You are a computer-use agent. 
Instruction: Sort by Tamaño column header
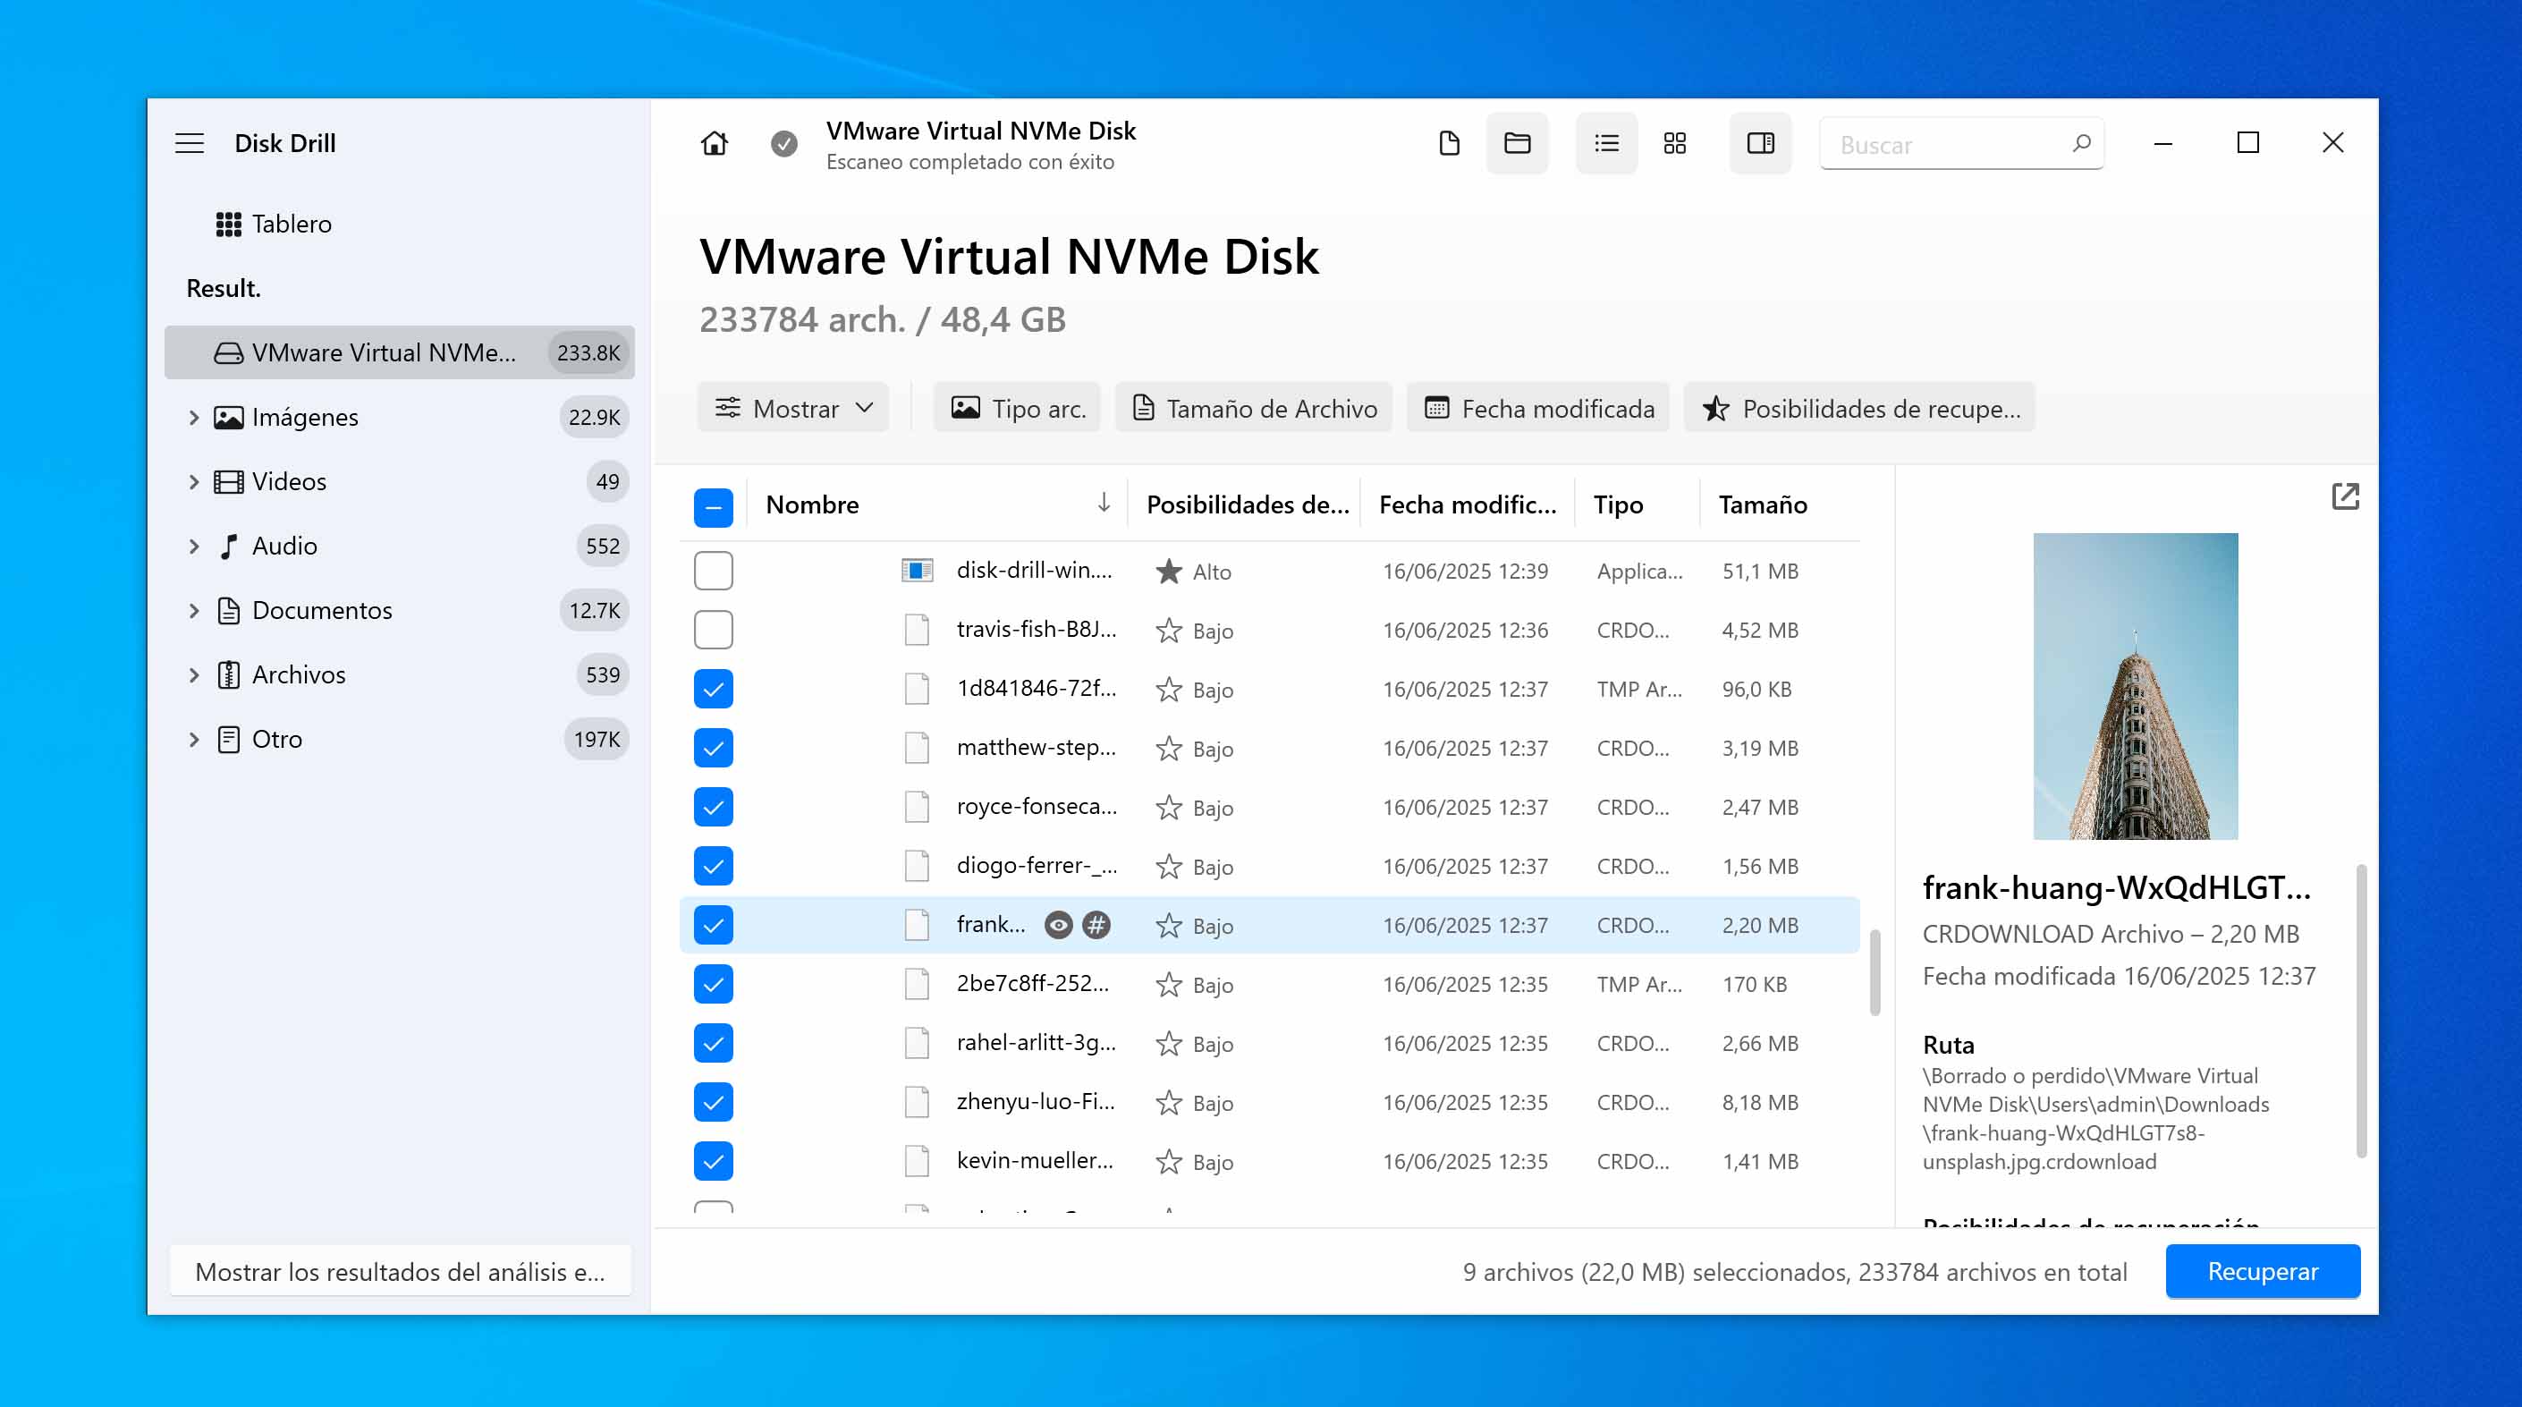[x=1779, y=504]
